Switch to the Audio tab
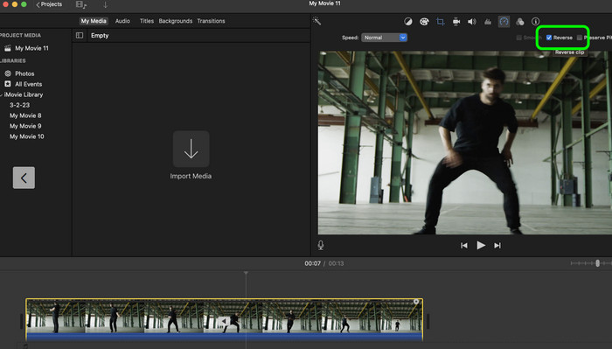The image size is (612, 349). pos(122,21)
